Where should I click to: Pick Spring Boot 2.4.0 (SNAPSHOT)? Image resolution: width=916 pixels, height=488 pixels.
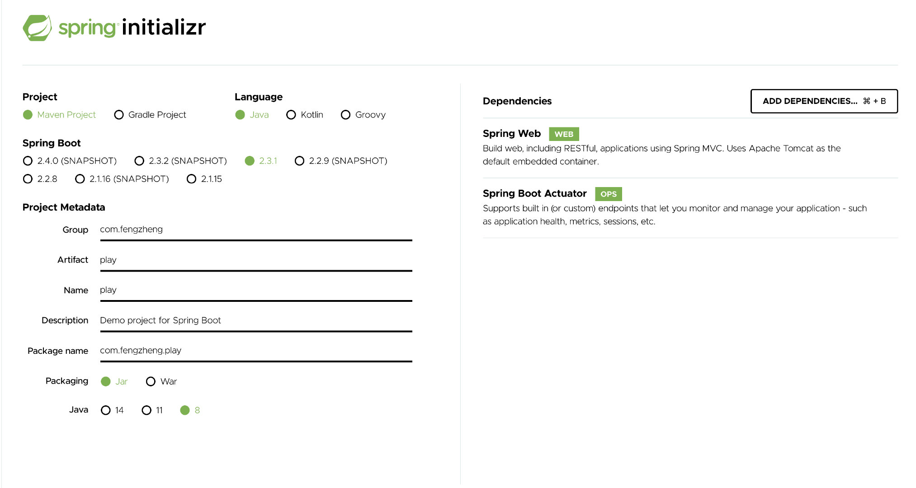point(28,161)
